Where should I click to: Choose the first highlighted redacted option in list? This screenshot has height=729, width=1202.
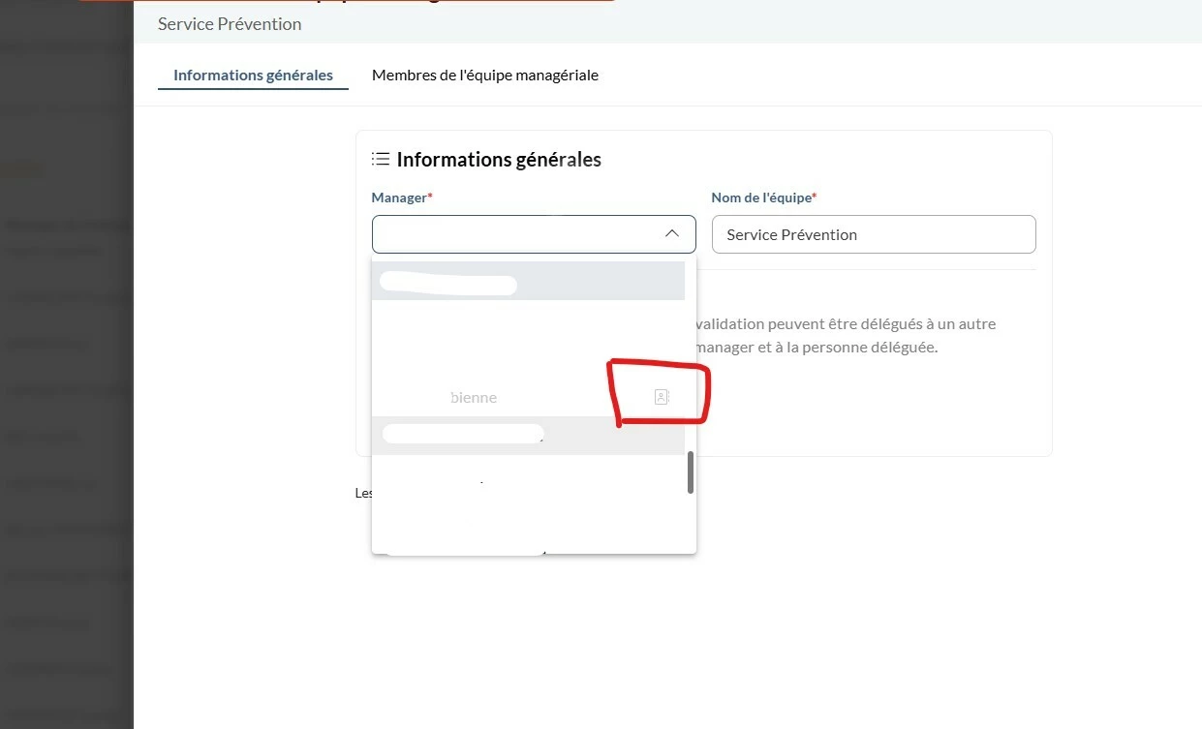coord(528,281)
